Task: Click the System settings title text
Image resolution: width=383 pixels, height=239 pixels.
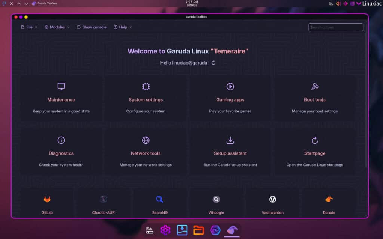Action: click(x=145, y=100)
